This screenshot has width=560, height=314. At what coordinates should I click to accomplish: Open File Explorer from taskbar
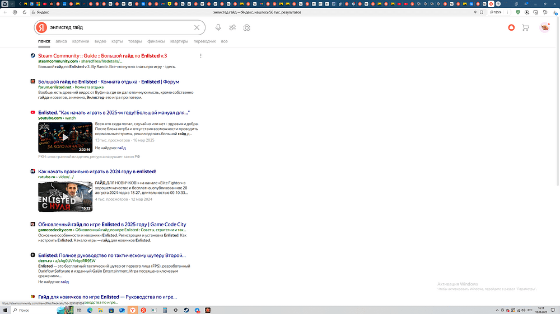tap(100, 310)
